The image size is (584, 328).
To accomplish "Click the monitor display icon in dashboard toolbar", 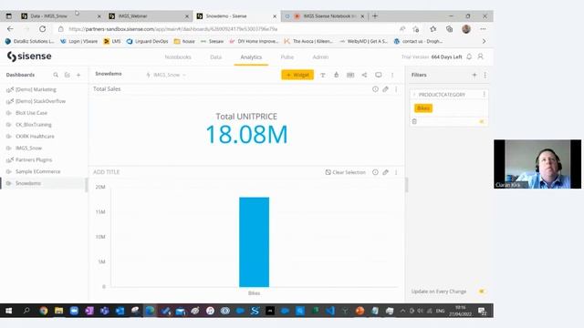I will pyautogui.click(x=379, y=75).
